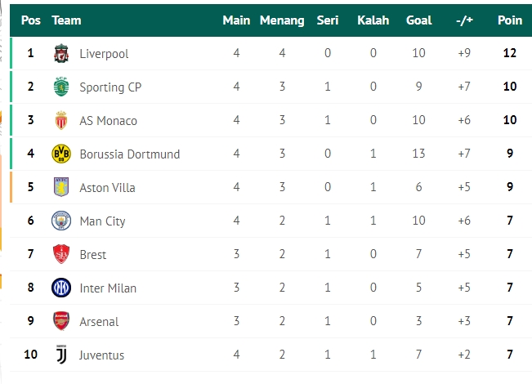Click the Brest club crest

pos(61,254)
